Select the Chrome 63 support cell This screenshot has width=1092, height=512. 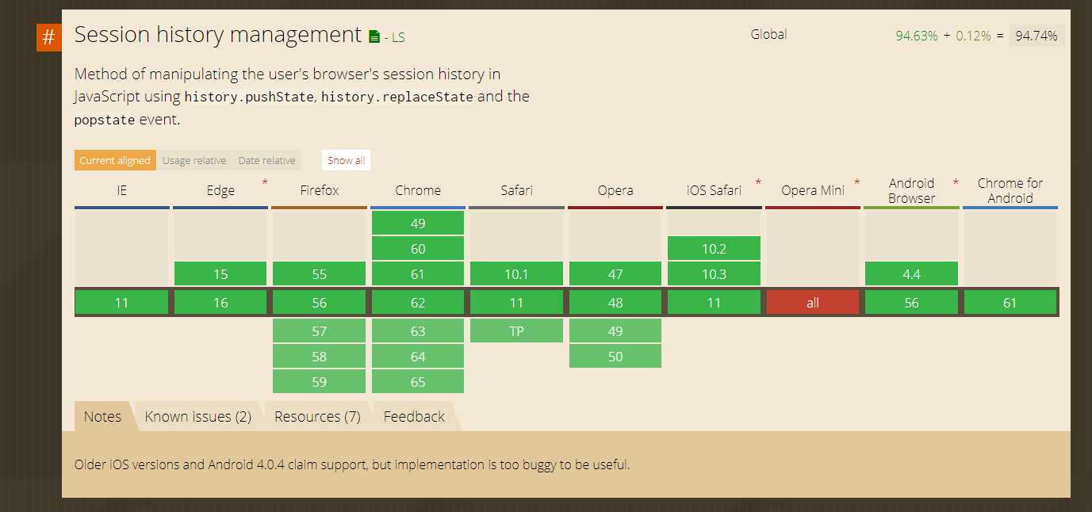tap(418, 331)
